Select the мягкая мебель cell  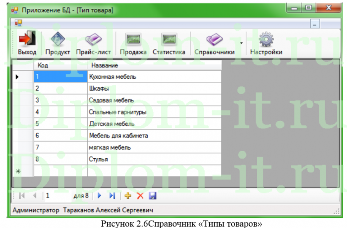coord(155,147)
